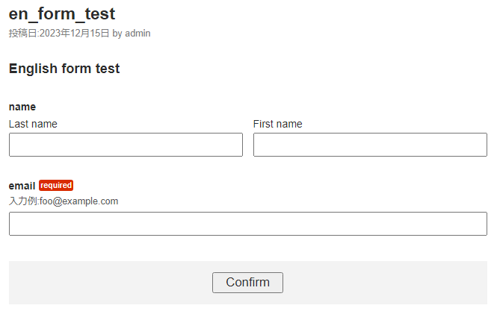Select the email address input field
The image size is (497, 314).
pyautogui.click(x=247, y=224)
